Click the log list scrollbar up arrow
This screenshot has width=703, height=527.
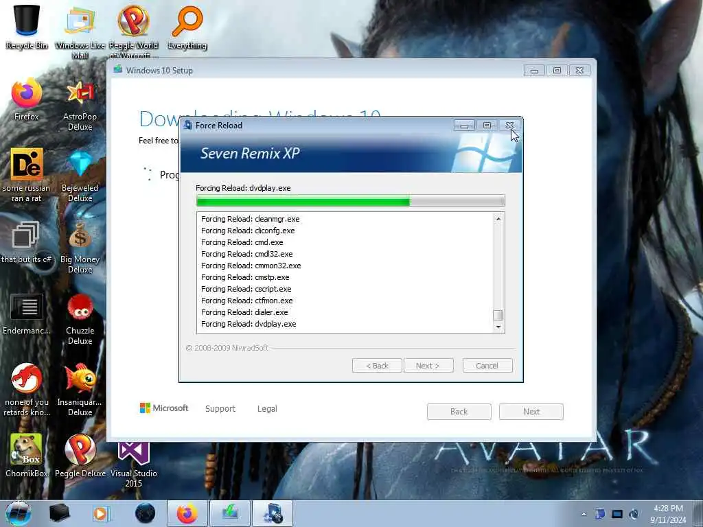(x=498, y=219)
